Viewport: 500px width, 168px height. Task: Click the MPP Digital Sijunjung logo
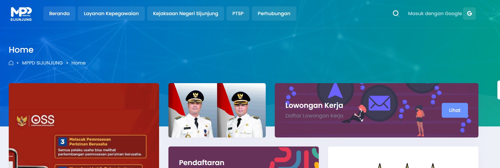pos(21,14)
